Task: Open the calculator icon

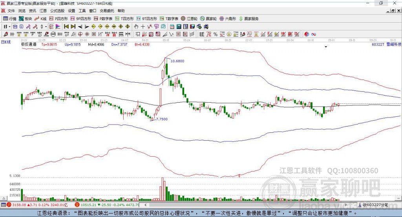Action: 179,27
